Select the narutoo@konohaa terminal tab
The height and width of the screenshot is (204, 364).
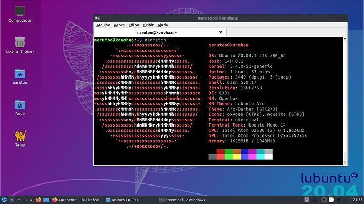(160, 32)
